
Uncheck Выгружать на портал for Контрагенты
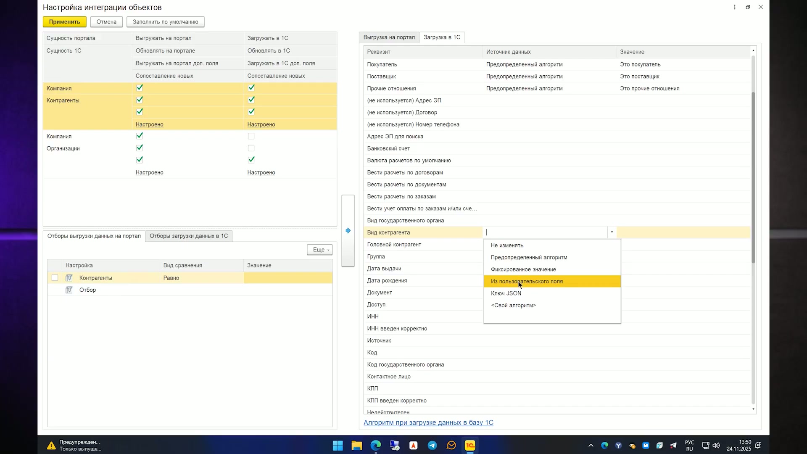[140, 88]
